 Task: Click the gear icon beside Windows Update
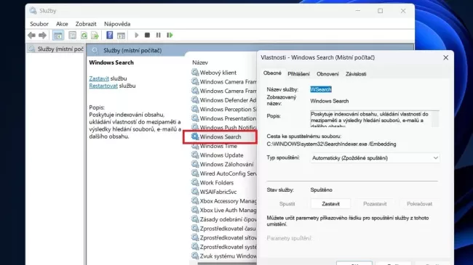pyautogui.click(x=195, y=155)
